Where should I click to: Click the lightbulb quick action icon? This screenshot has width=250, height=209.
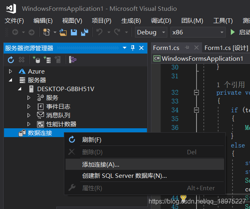tap(183, 197)
